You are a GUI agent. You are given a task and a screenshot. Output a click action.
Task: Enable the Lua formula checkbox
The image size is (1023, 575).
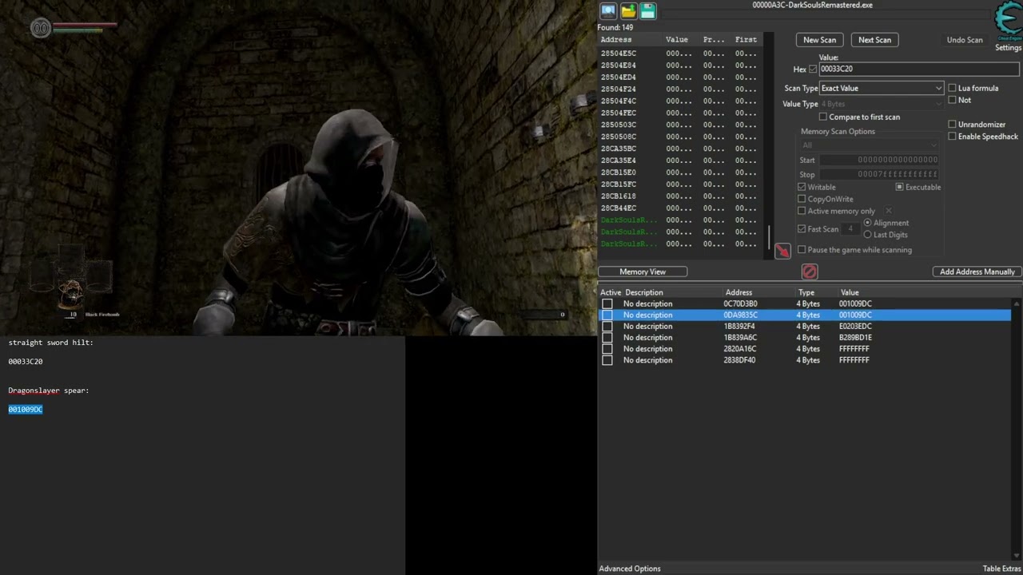(x=952, y=88)
